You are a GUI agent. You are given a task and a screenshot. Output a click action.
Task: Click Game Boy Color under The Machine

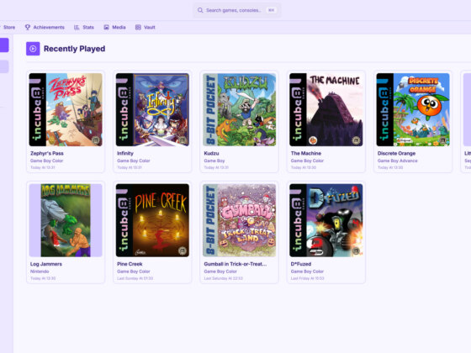[x=307, y=161]
